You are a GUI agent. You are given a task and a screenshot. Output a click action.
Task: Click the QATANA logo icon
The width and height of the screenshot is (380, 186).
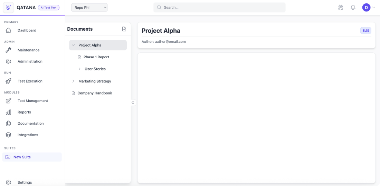pos(8,8)
